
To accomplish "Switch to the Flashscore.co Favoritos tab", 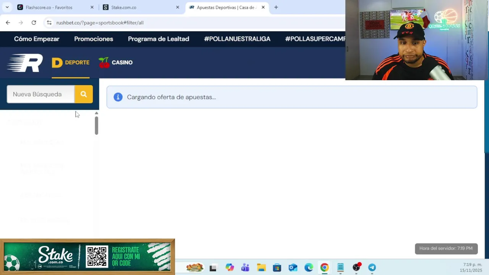I will [x=53, y=7].
